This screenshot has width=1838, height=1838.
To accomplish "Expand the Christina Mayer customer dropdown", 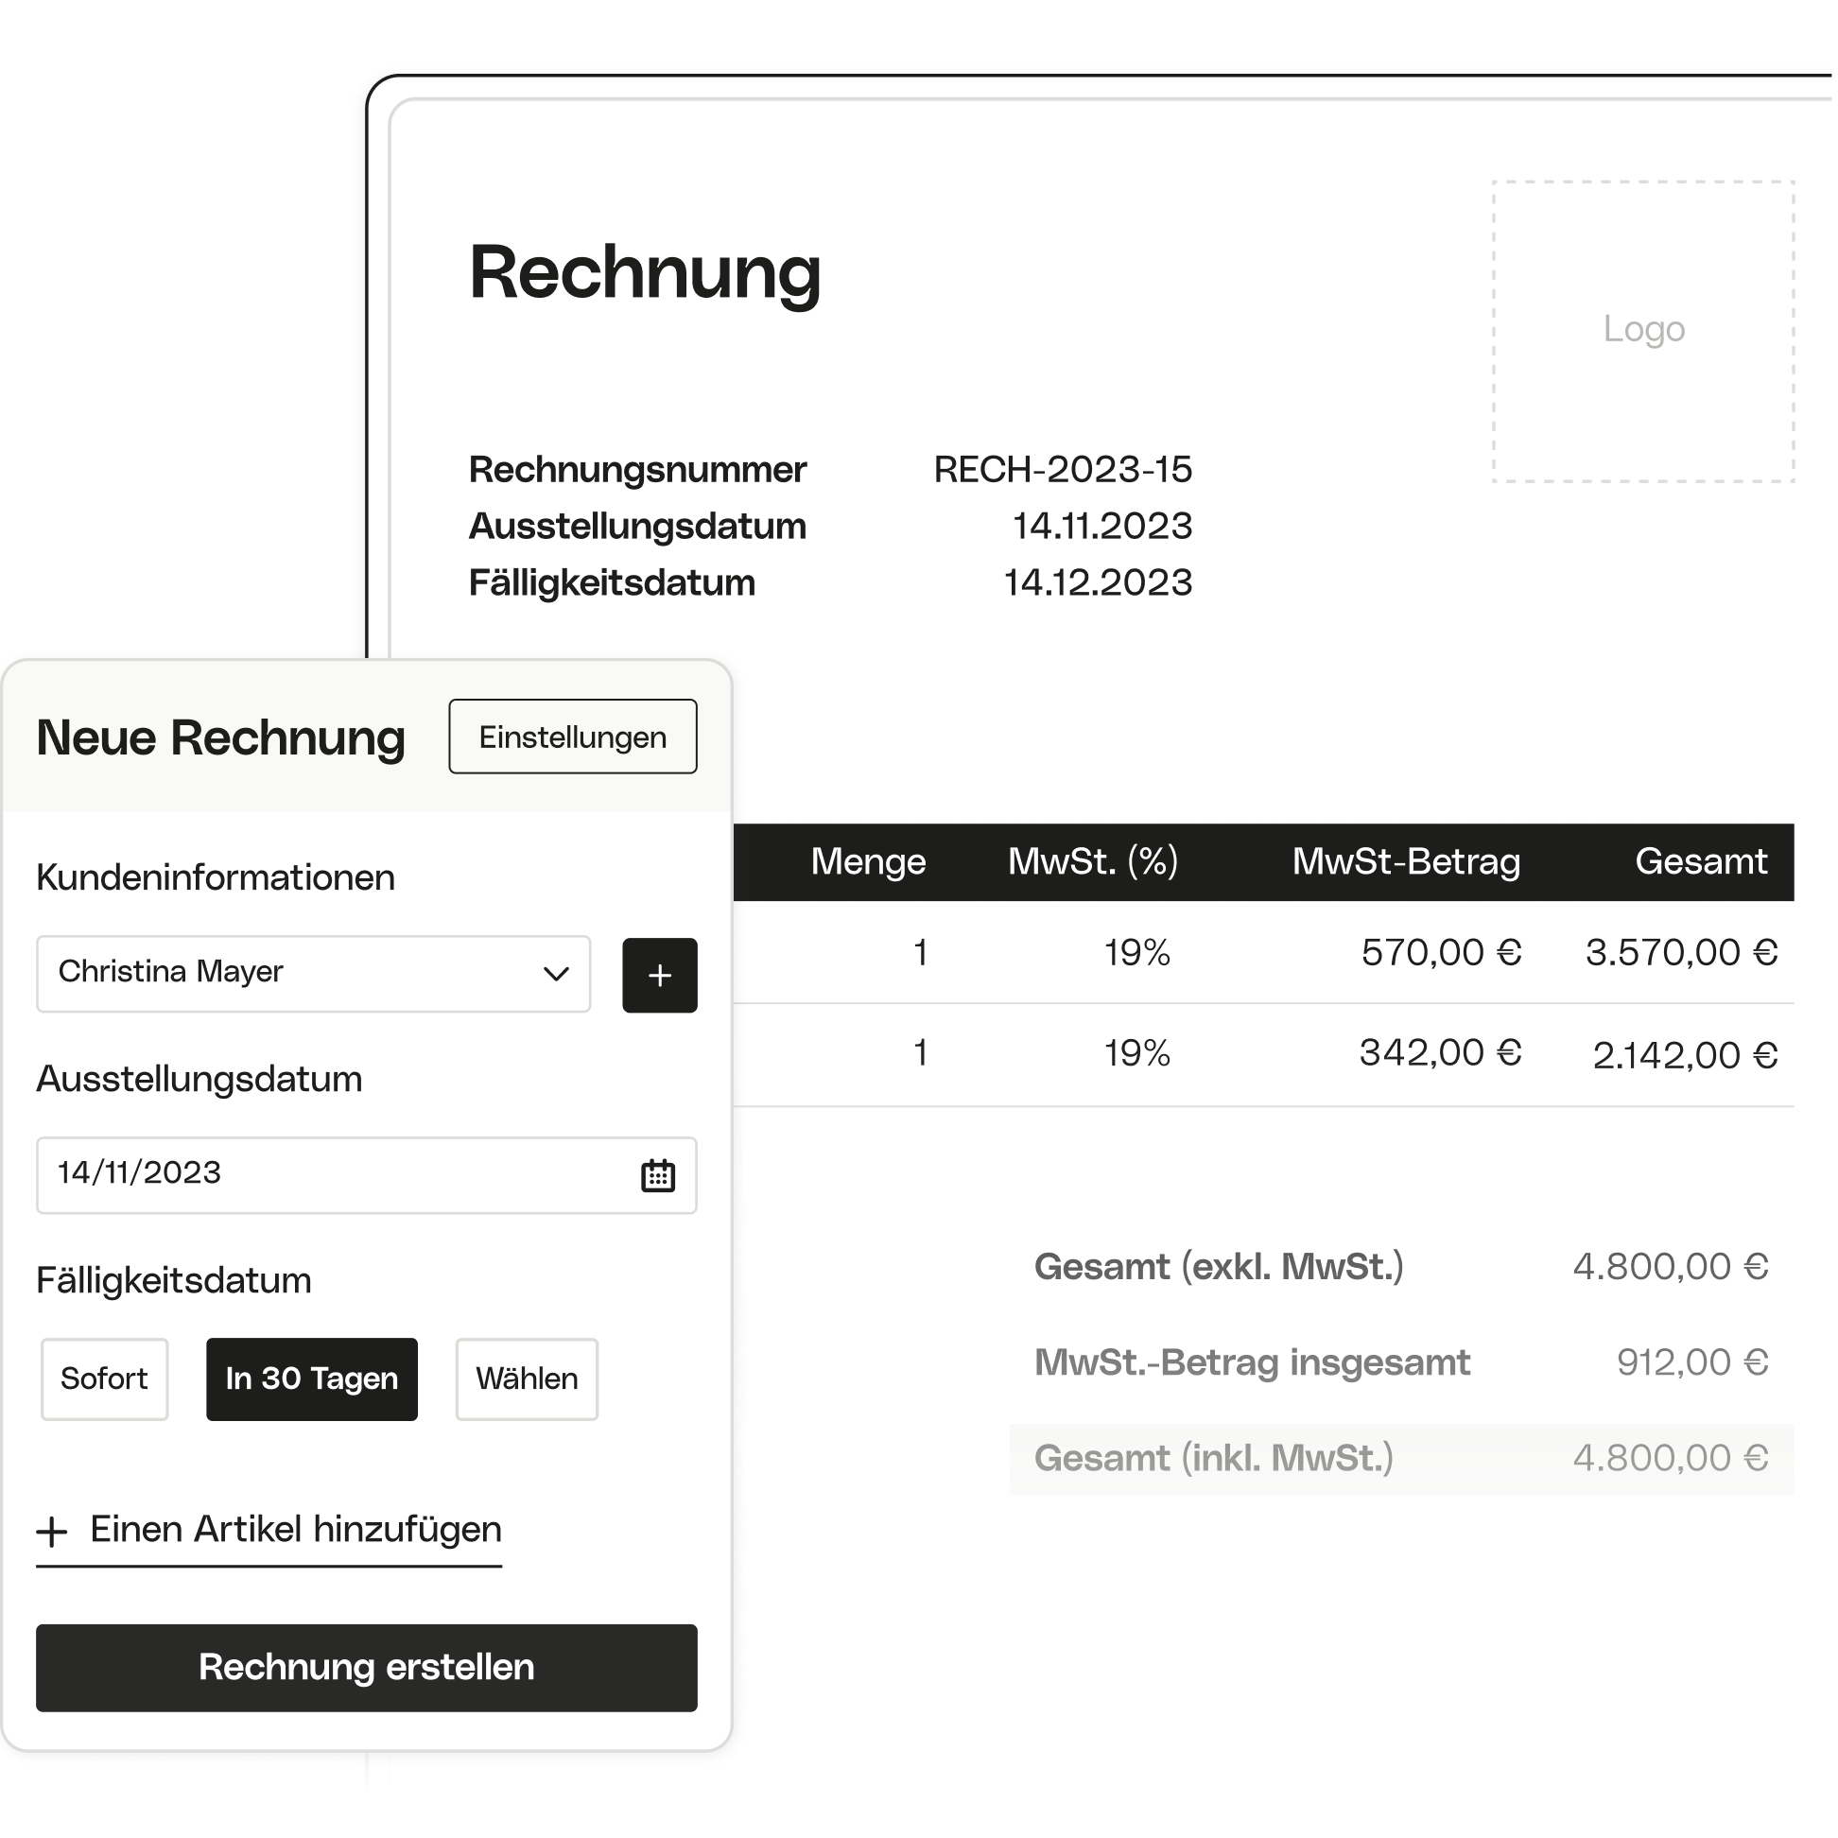I will 313,973.
